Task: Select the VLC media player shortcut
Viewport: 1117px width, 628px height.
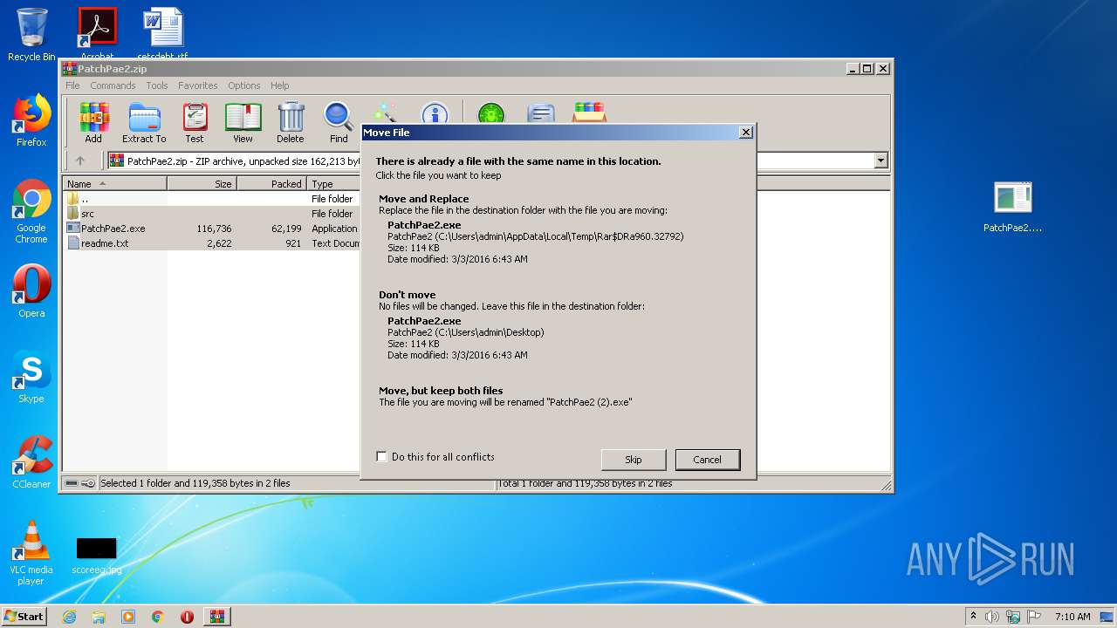Action: [x=31, y=553]
